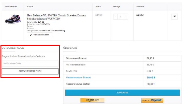Increase quantity with the plus button

coord(126,17)
